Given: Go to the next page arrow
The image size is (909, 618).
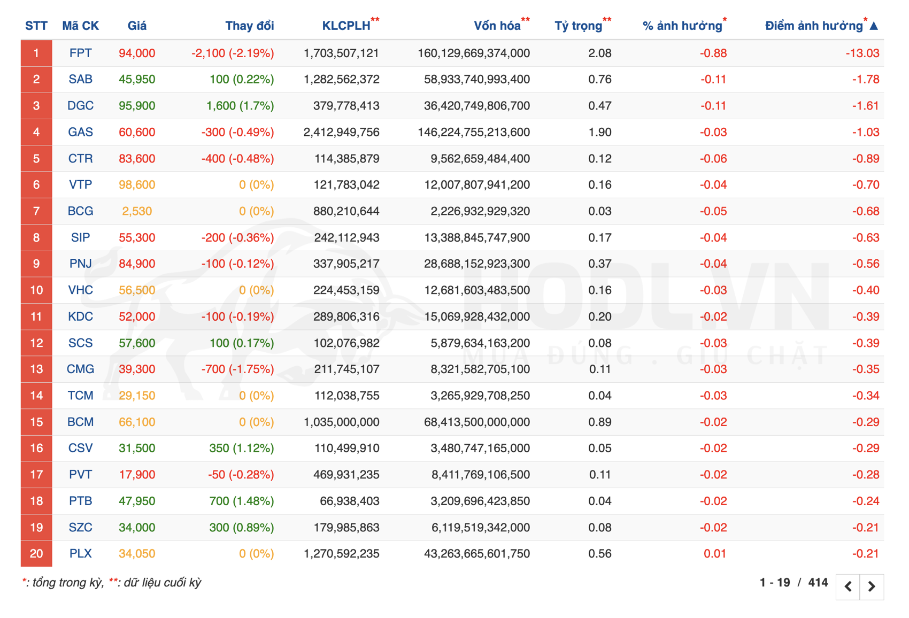Looking at the screenshot, I should (x=872, y=586).
